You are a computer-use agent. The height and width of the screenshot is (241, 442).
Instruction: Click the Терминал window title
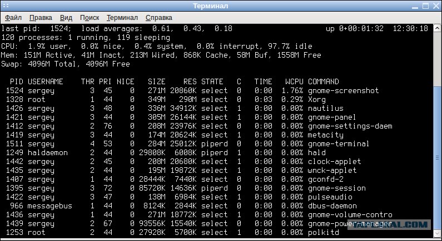pyautogui.click(x=210, y=6)
